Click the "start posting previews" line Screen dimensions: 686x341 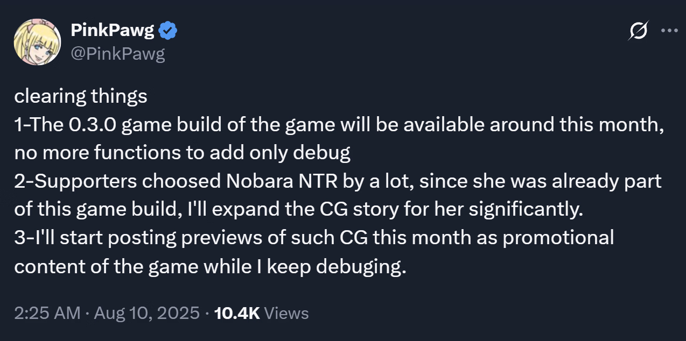[x=314, y=238]
